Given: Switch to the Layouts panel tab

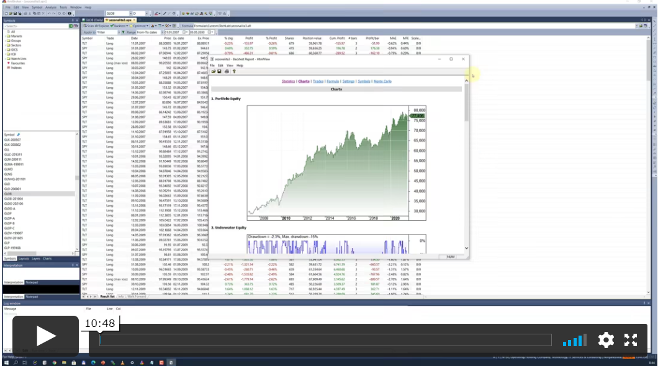Looking at the screenshot, I should 24,259.
